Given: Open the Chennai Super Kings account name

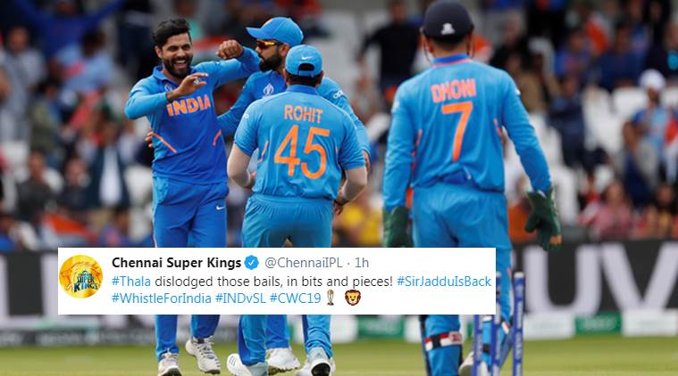Looking at the screenshot, I should coord(176,262).
